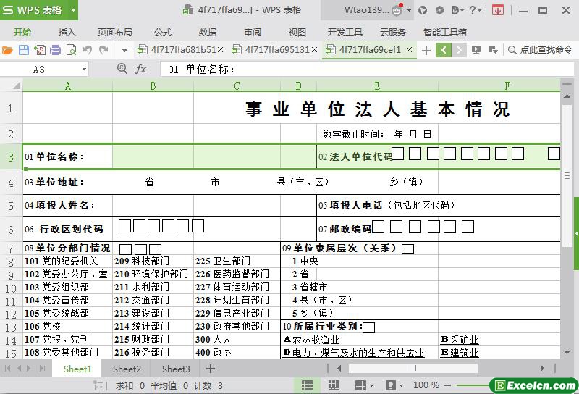Add a new sheet with plus icon
The image size is (579, 394).
[211, 369]
